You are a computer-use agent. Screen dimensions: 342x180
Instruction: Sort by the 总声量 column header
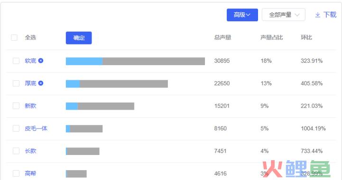222,38
